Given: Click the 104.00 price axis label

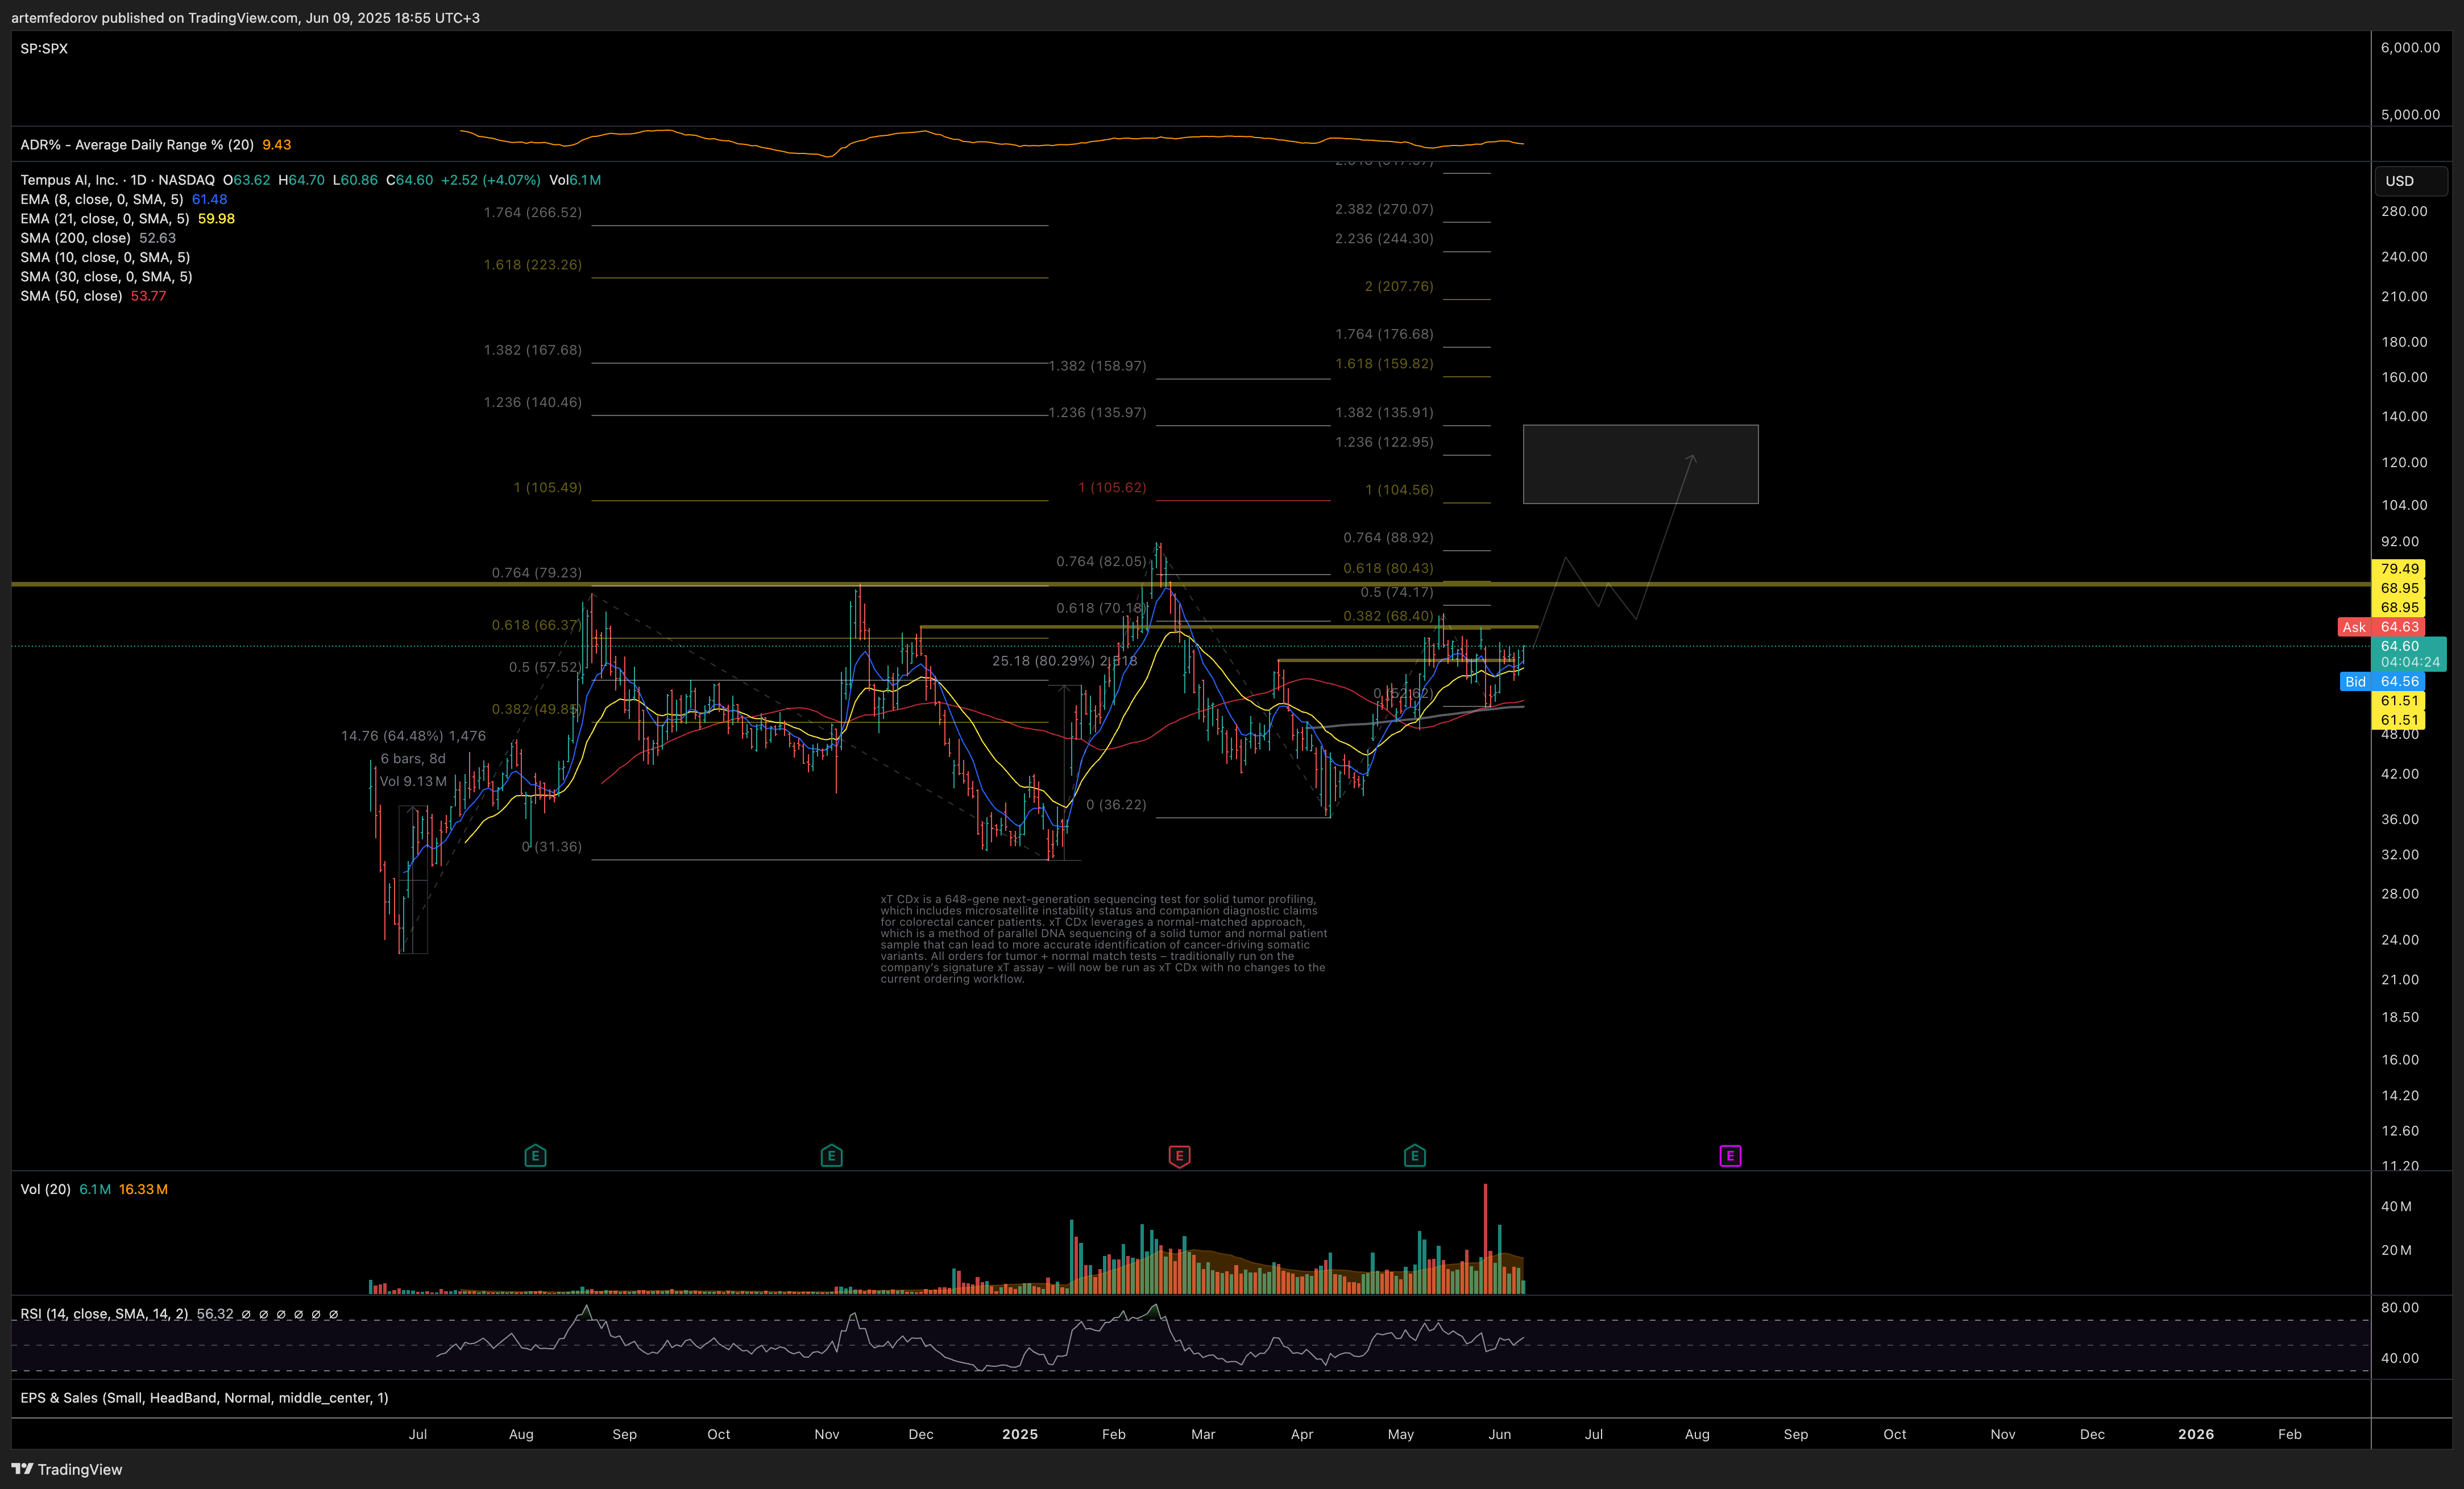Looking at the screenshot, I should (x=2404, y=505).
